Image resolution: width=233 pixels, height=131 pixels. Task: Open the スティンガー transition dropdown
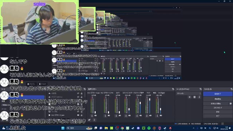pos(189,94)
